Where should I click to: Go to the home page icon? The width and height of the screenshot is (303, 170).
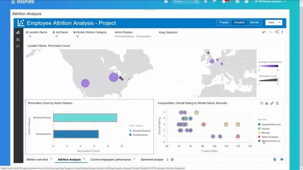[x=166, y=1]
